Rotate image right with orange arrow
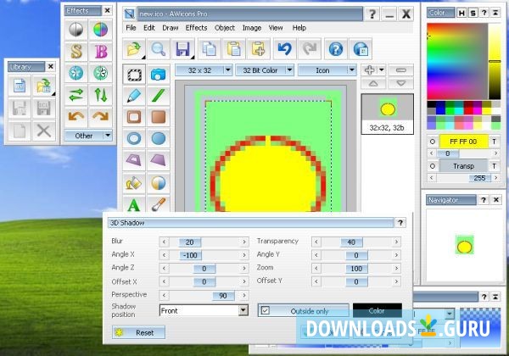Screen dimensions: 509x356 pos(100,117)
